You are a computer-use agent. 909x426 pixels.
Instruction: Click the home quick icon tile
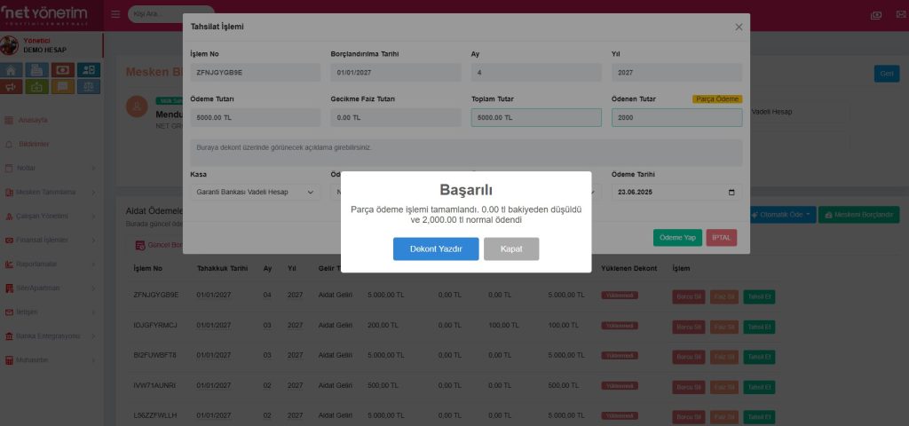pos(12,70)
